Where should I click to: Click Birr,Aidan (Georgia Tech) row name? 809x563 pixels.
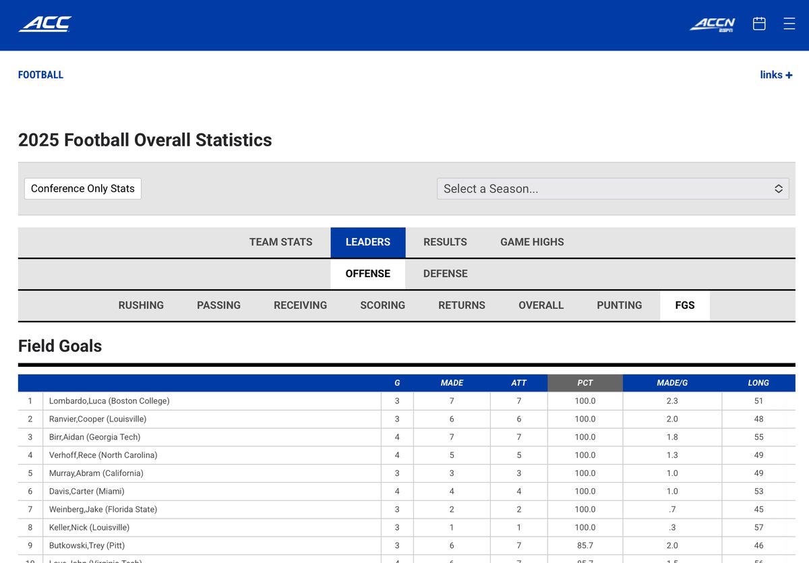point(95,438)
